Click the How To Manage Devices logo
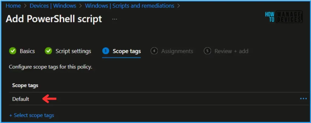The width and height of the screenshot is (311, 123). 284,17
